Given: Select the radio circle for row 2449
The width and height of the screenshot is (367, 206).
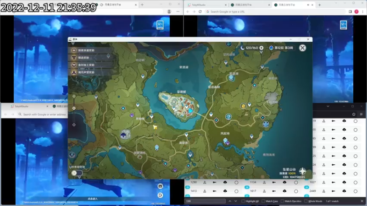Looking at the screenshot, I should (355, 191).
